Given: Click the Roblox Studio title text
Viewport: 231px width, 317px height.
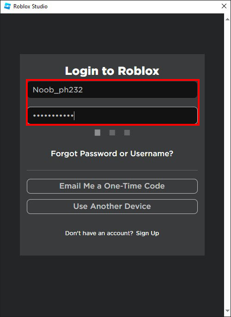Looking at the screenshot, I should (x=30, y=6).
